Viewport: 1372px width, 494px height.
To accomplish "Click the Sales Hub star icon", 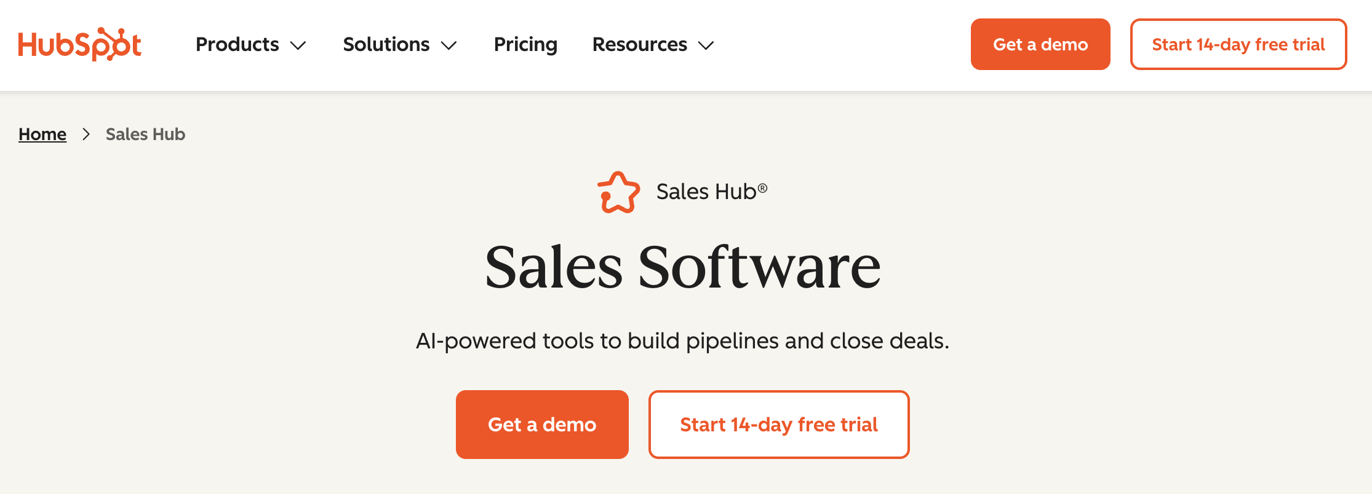I will [x=619, y=191].
